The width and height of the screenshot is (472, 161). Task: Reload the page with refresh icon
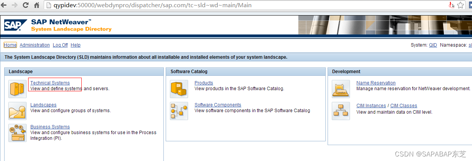point(26,5)
